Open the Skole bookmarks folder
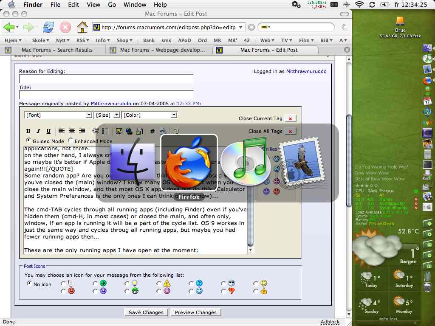Image resolution: width=435 pixels, height=326 pixels. click(40, 40)
